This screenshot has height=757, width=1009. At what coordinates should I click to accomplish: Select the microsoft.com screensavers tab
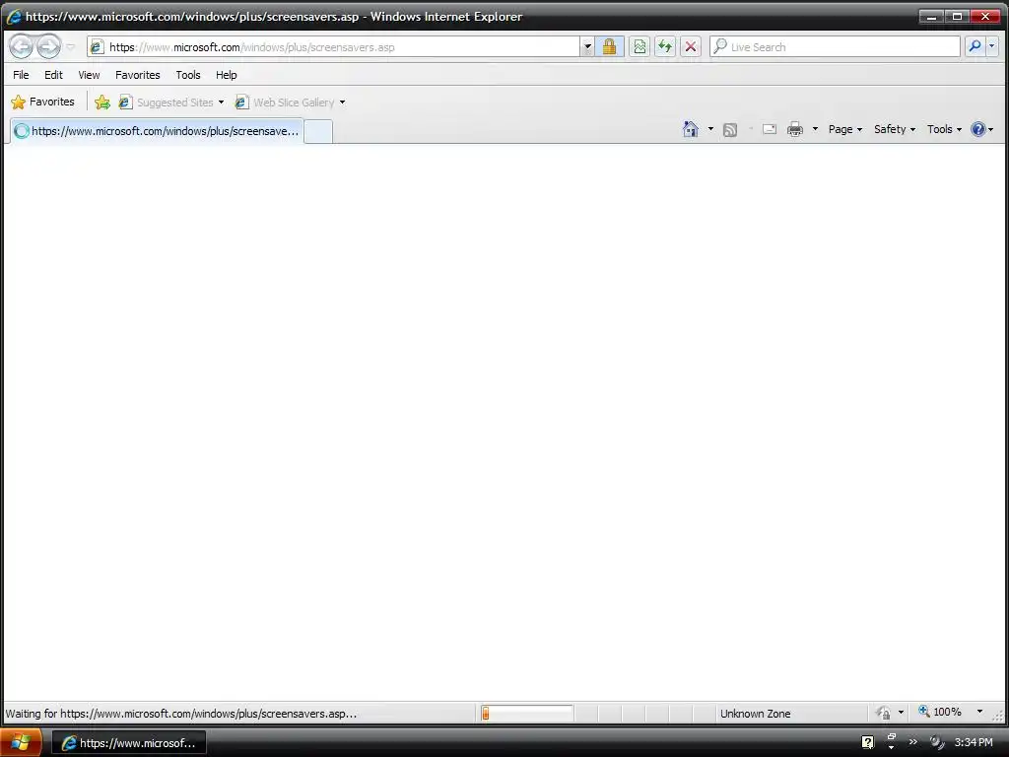[x=157, y=131]
